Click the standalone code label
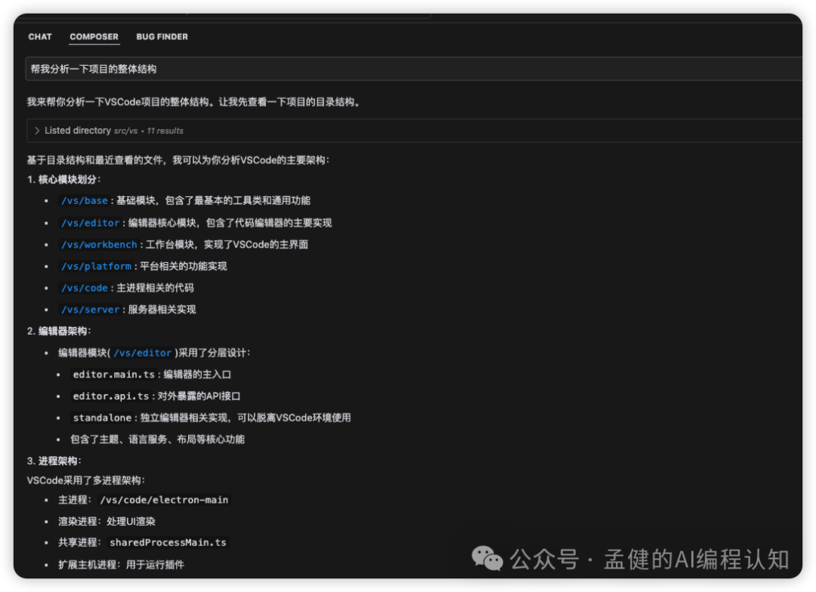Viewport: 816px width, 592px height. click(102, 418)
